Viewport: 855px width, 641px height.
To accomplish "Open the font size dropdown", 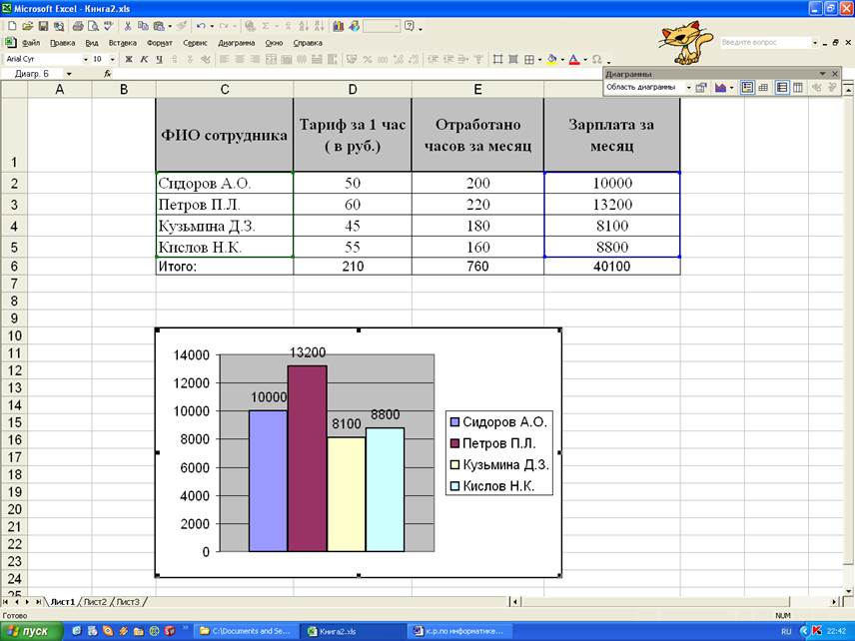I will (111, 60).
